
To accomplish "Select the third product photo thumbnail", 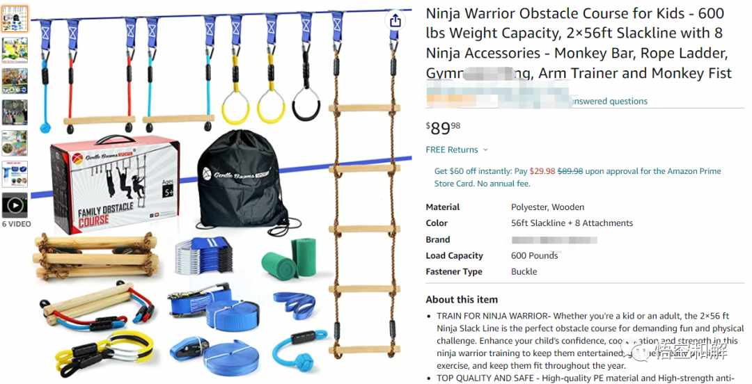I will pos(15,81).
